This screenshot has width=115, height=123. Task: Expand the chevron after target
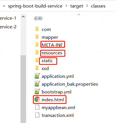[x=87, y=6]
